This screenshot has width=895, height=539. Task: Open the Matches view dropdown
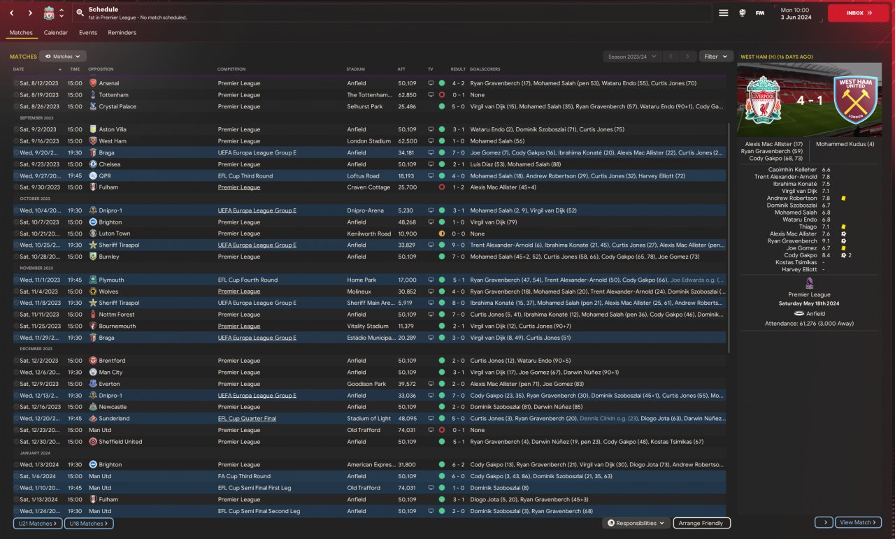63,57
